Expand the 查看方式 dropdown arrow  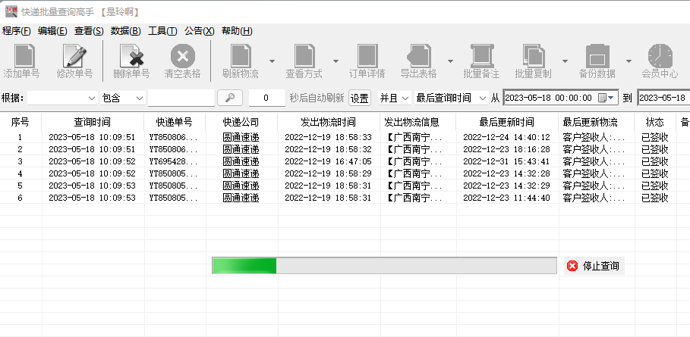tap(336, 61)
